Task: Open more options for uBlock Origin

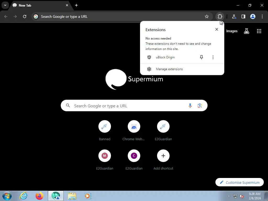Action: click(x=213, y=57)
